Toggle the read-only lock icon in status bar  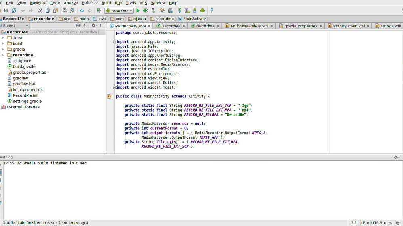(390, 223)
